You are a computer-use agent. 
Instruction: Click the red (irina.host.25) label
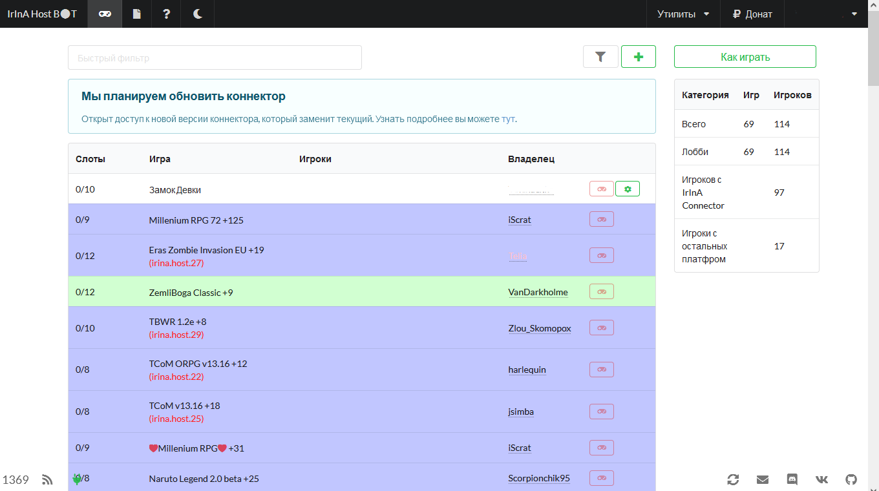(176, 419)
